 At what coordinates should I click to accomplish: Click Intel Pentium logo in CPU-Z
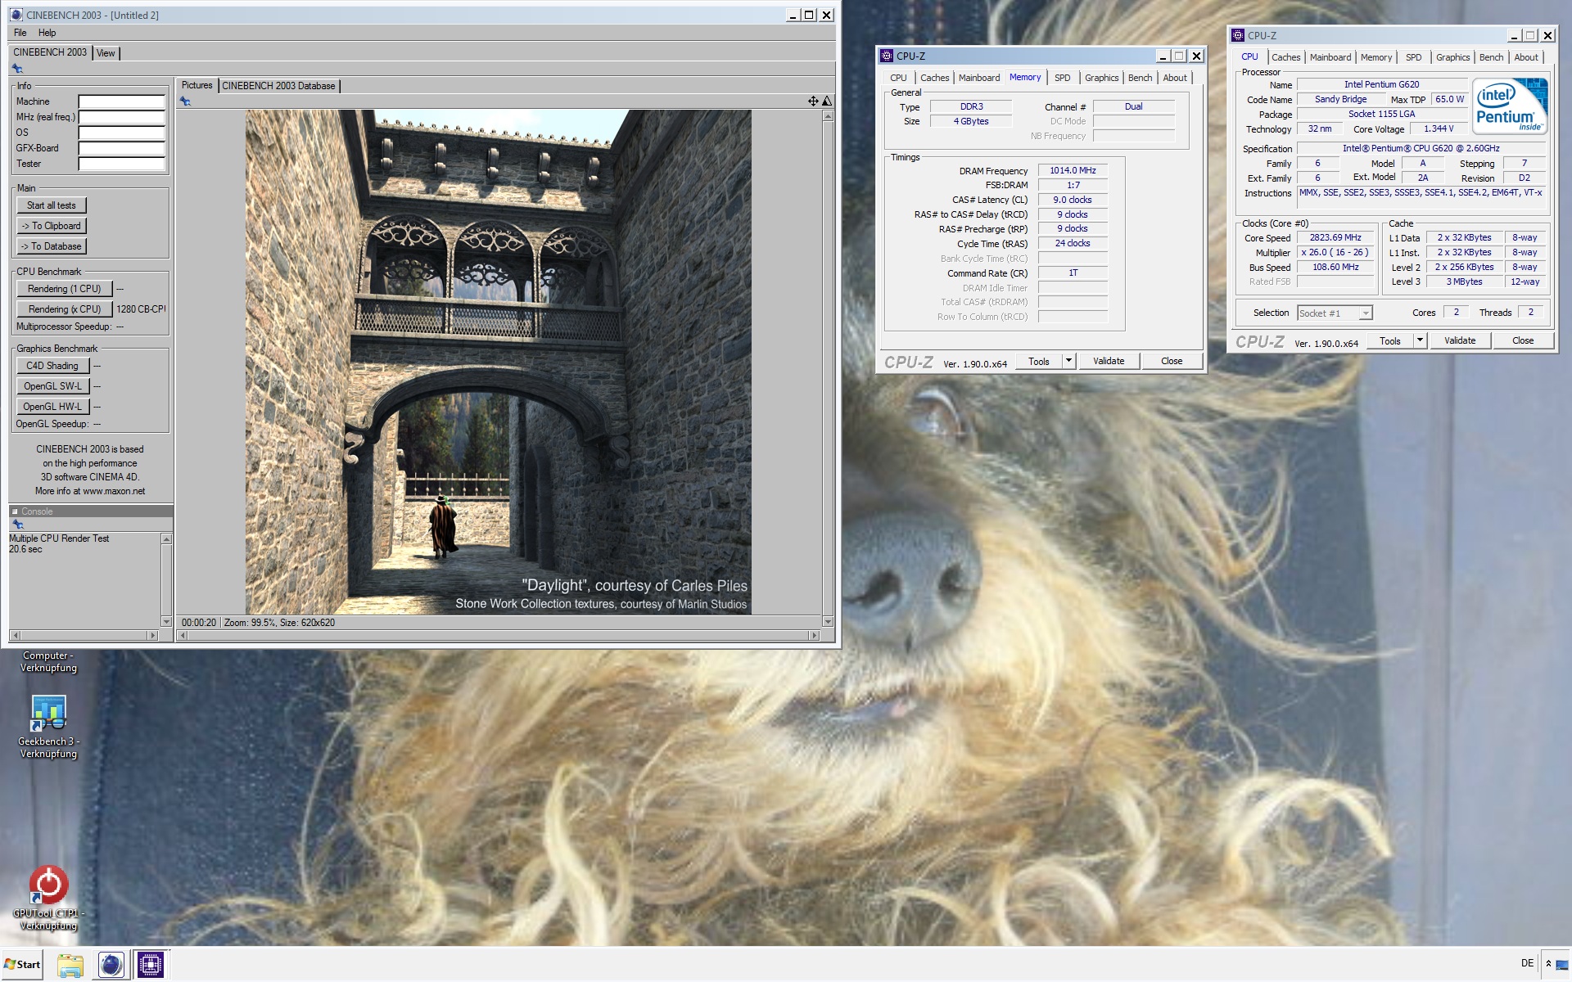tap(1510, 106)
